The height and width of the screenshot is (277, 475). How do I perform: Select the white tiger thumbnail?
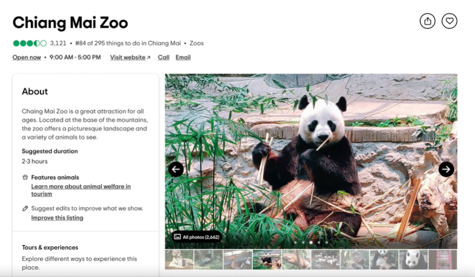pyautogui.click(x=179, y=259)
